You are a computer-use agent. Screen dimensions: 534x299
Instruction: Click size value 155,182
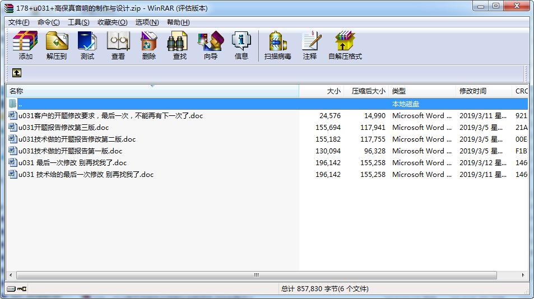[328, 139]
